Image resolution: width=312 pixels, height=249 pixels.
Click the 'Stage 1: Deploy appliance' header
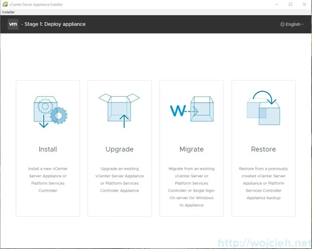[53, 24]
